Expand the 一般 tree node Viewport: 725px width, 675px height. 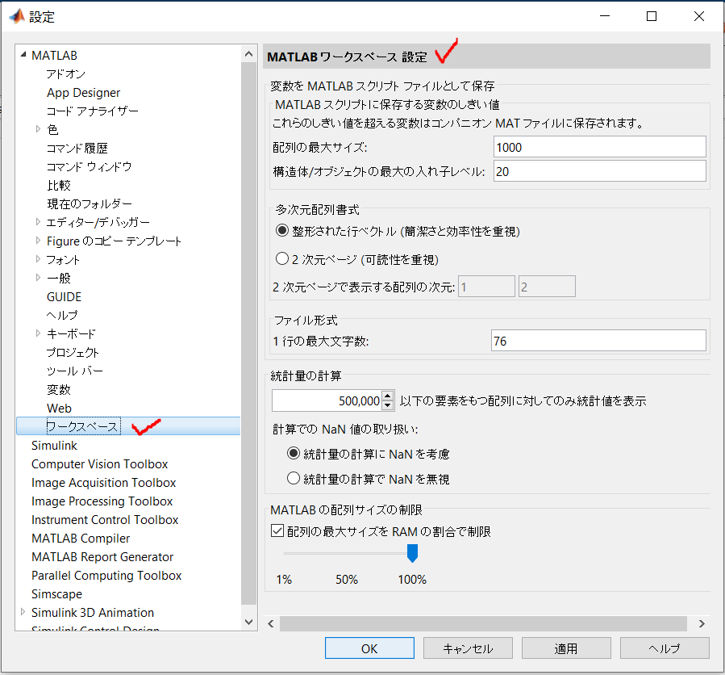pyautogui.click(x=39, y=277)
